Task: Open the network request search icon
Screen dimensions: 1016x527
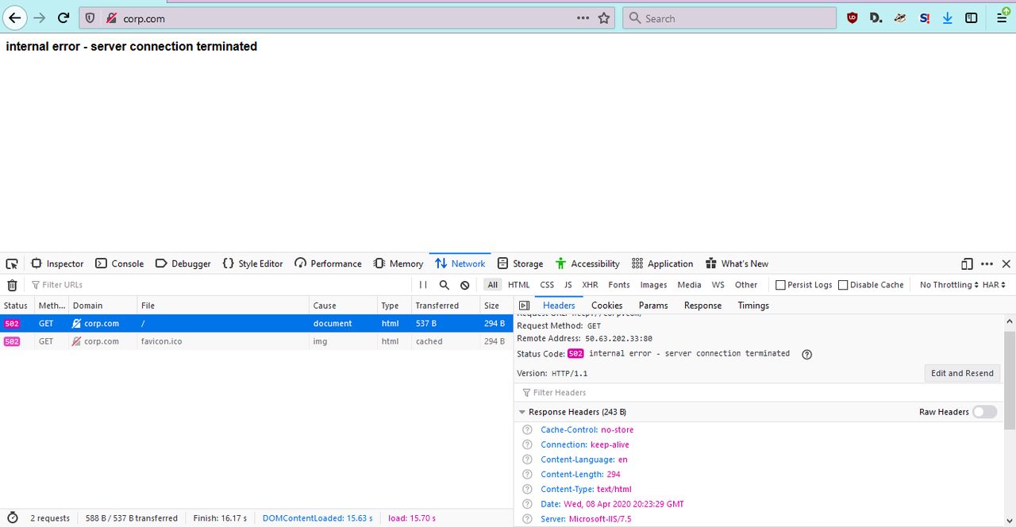Action: pos(444,285)
